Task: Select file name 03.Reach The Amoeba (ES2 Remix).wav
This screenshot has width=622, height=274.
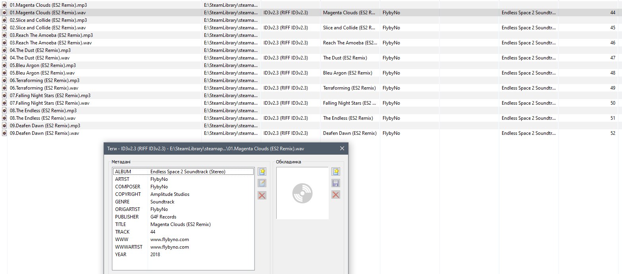Action: [51, 43]
